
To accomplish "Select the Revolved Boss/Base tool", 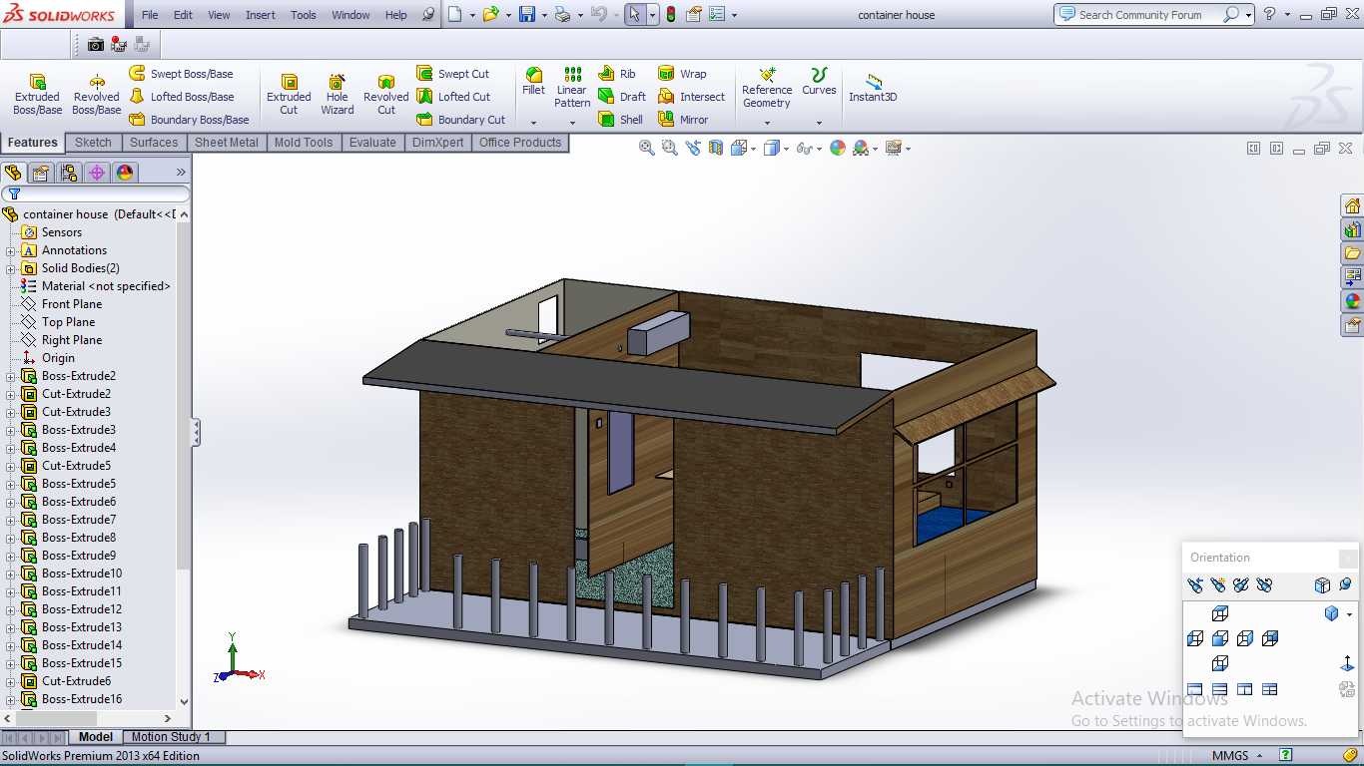I will pyautogui.click(x=96, y=95).
